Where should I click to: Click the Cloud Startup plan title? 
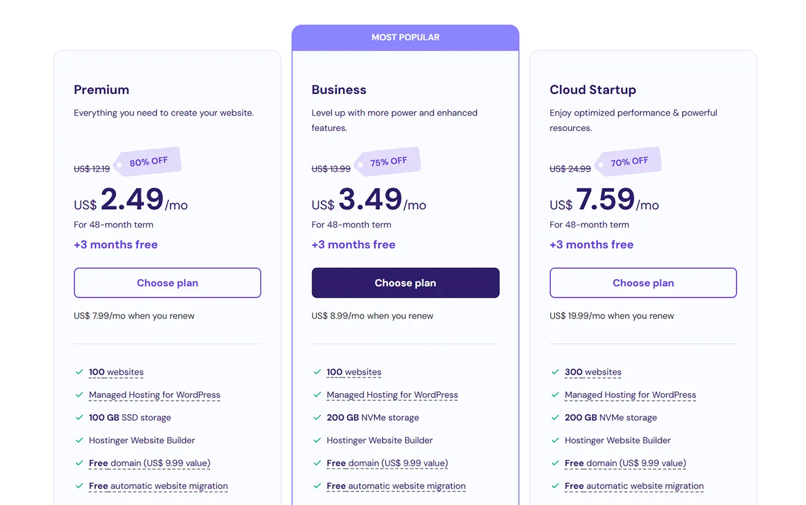pyautogui.click(x=593, y=90)
